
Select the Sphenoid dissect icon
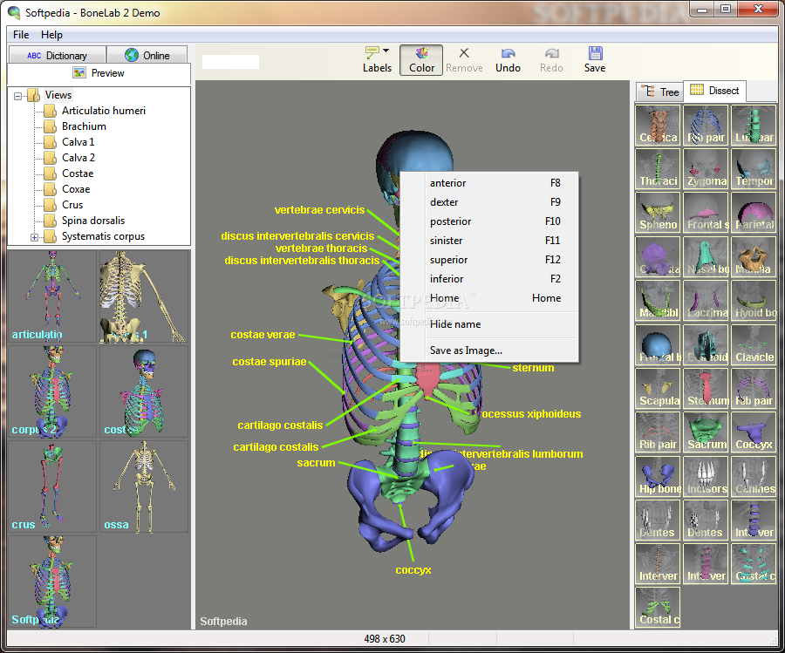tap(658, 213)
